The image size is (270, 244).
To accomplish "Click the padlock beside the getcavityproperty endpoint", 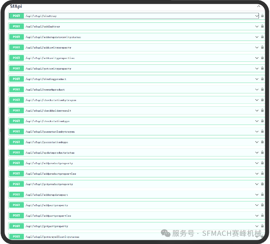I will [x=262, y=68].
